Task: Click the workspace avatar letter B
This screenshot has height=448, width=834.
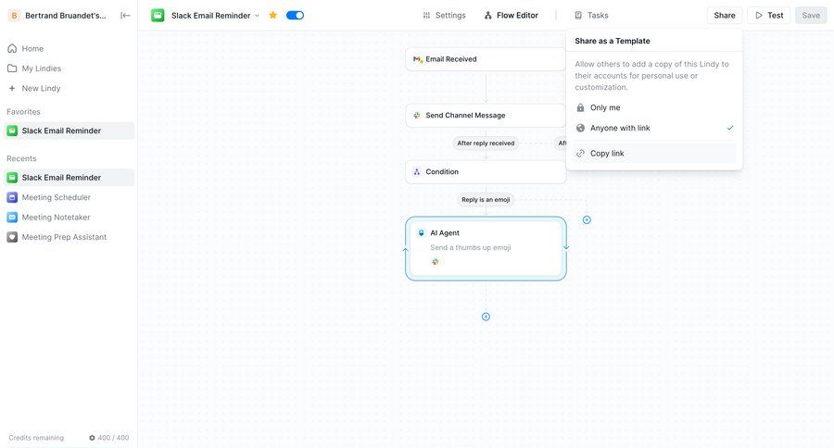Action: (14, 16)
